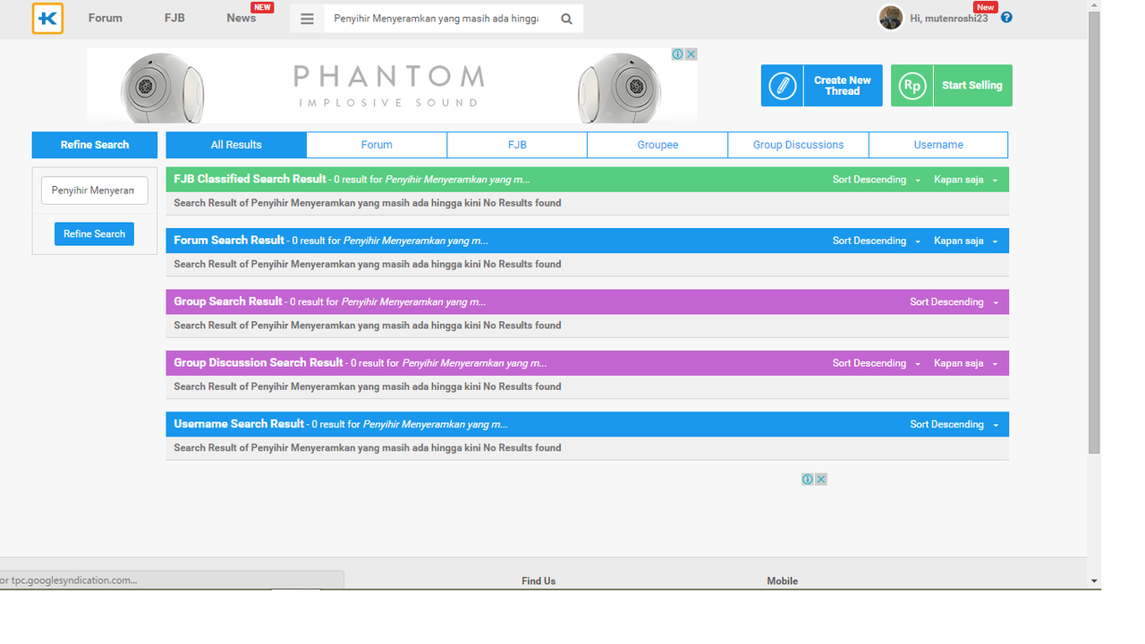Click the top search box text
This screenshot has height=644, width=1145.
[437, 18]
